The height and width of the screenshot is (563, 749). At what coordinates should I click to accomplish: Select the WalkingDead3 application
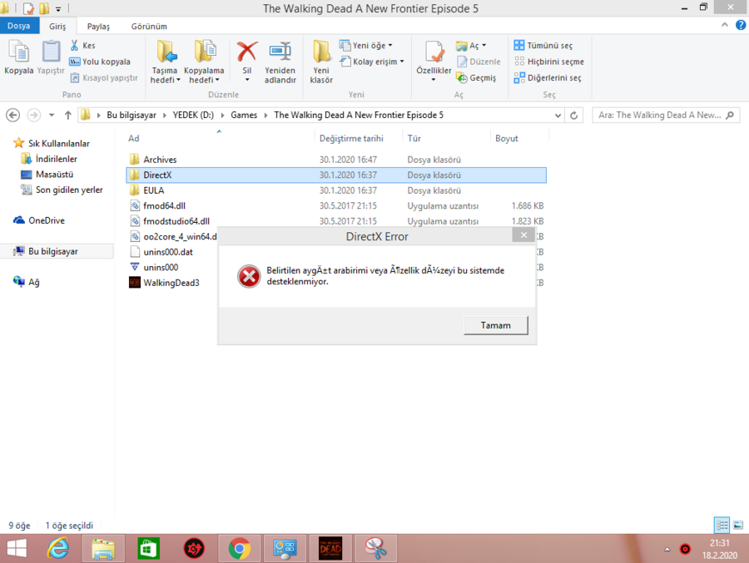pos(171,283)
